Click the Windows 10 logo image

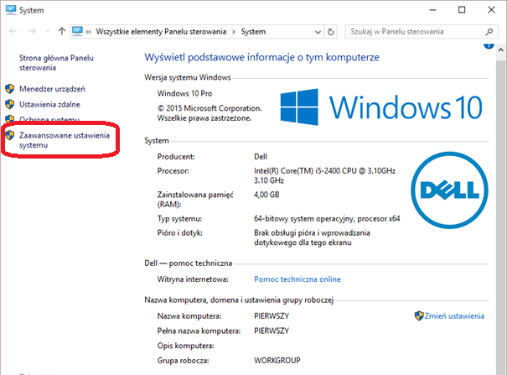click(x=381, y=107)
